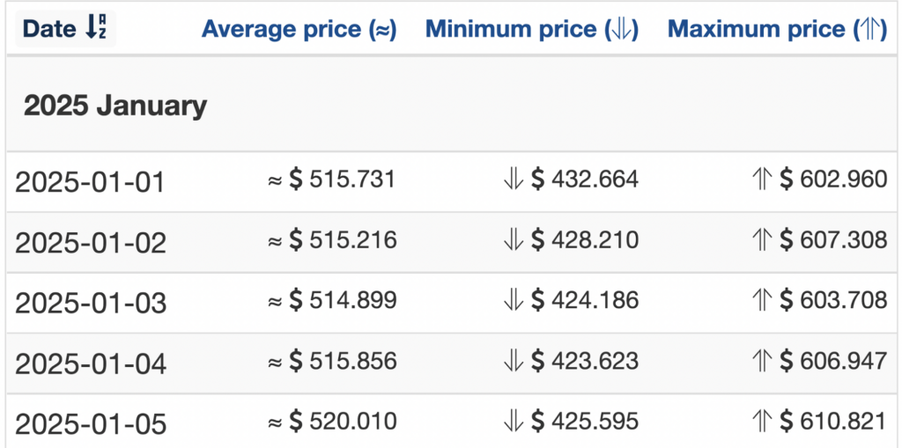This screenshot has height=448, width=902.
Task: Click minimum price $ 428.210
Action: [x=585, y=239]
